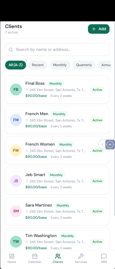Click the search by name or address field
The height and width of the screenshot is (269, 115).
tap(57, 50)
